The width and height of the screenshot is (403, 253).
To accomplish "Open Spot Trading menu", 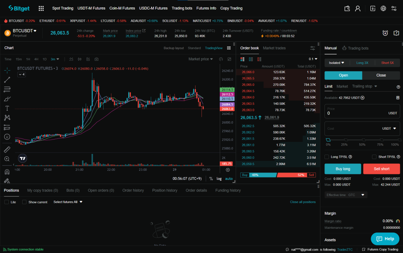I will point(63,8).
